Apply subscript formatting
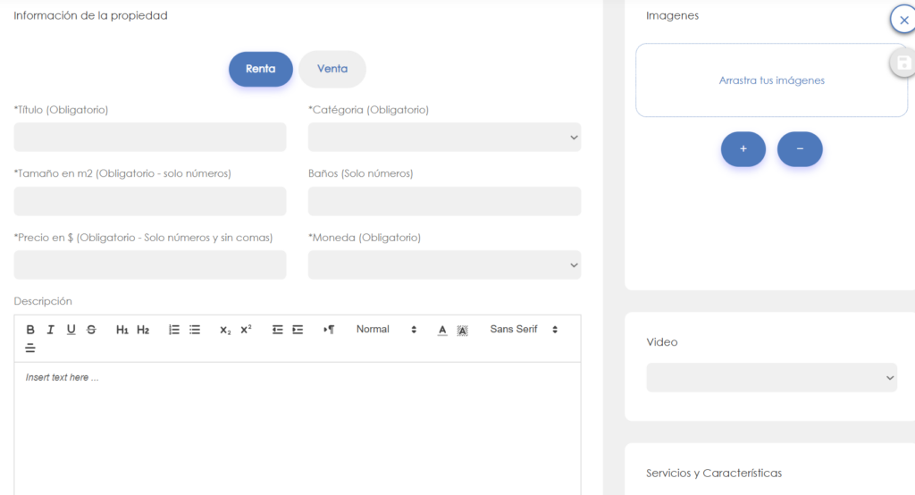The height and width of the screenshot is (495, 915). (x=225, y=330)
